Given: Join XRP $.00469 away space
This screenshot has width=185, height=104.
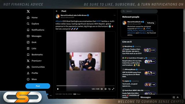Looking at the screenshot, I should point(132,75).
